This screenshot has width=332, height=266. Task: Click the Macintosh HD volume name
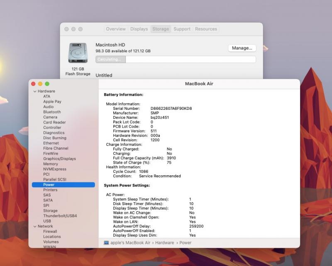tap(110, 45)
